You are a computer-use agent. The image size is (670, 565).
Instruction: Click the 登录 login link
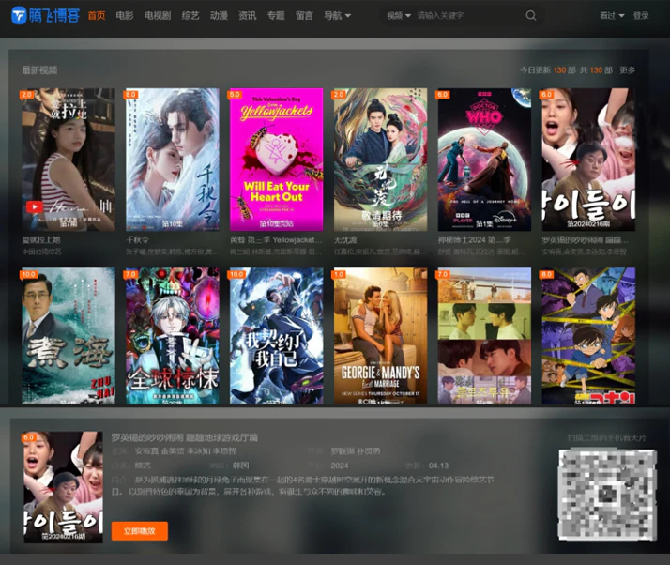point(641,16)
